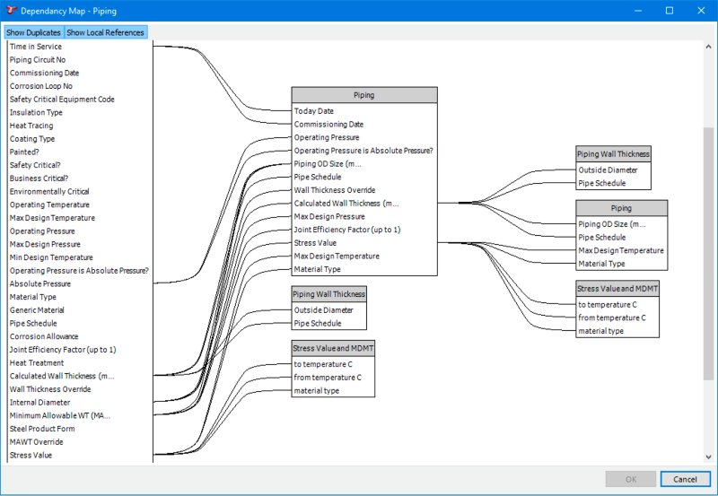Select Time in Service in the field list
The width and height of the screenshot is (718, 496).
36,47
